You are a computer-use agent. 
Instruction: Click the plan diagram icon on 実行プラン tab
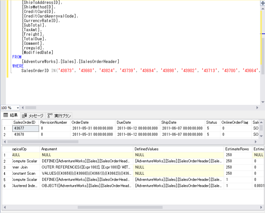(x=50, y=116)
